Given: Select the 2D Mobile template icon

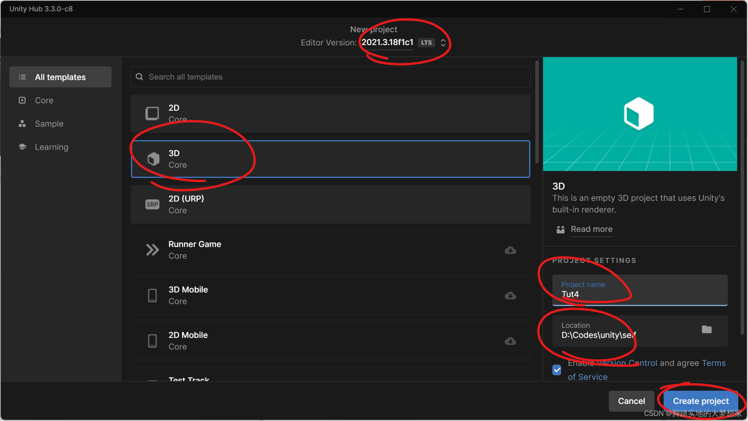Looking at the screenshot, I should [x=152, y=341].
